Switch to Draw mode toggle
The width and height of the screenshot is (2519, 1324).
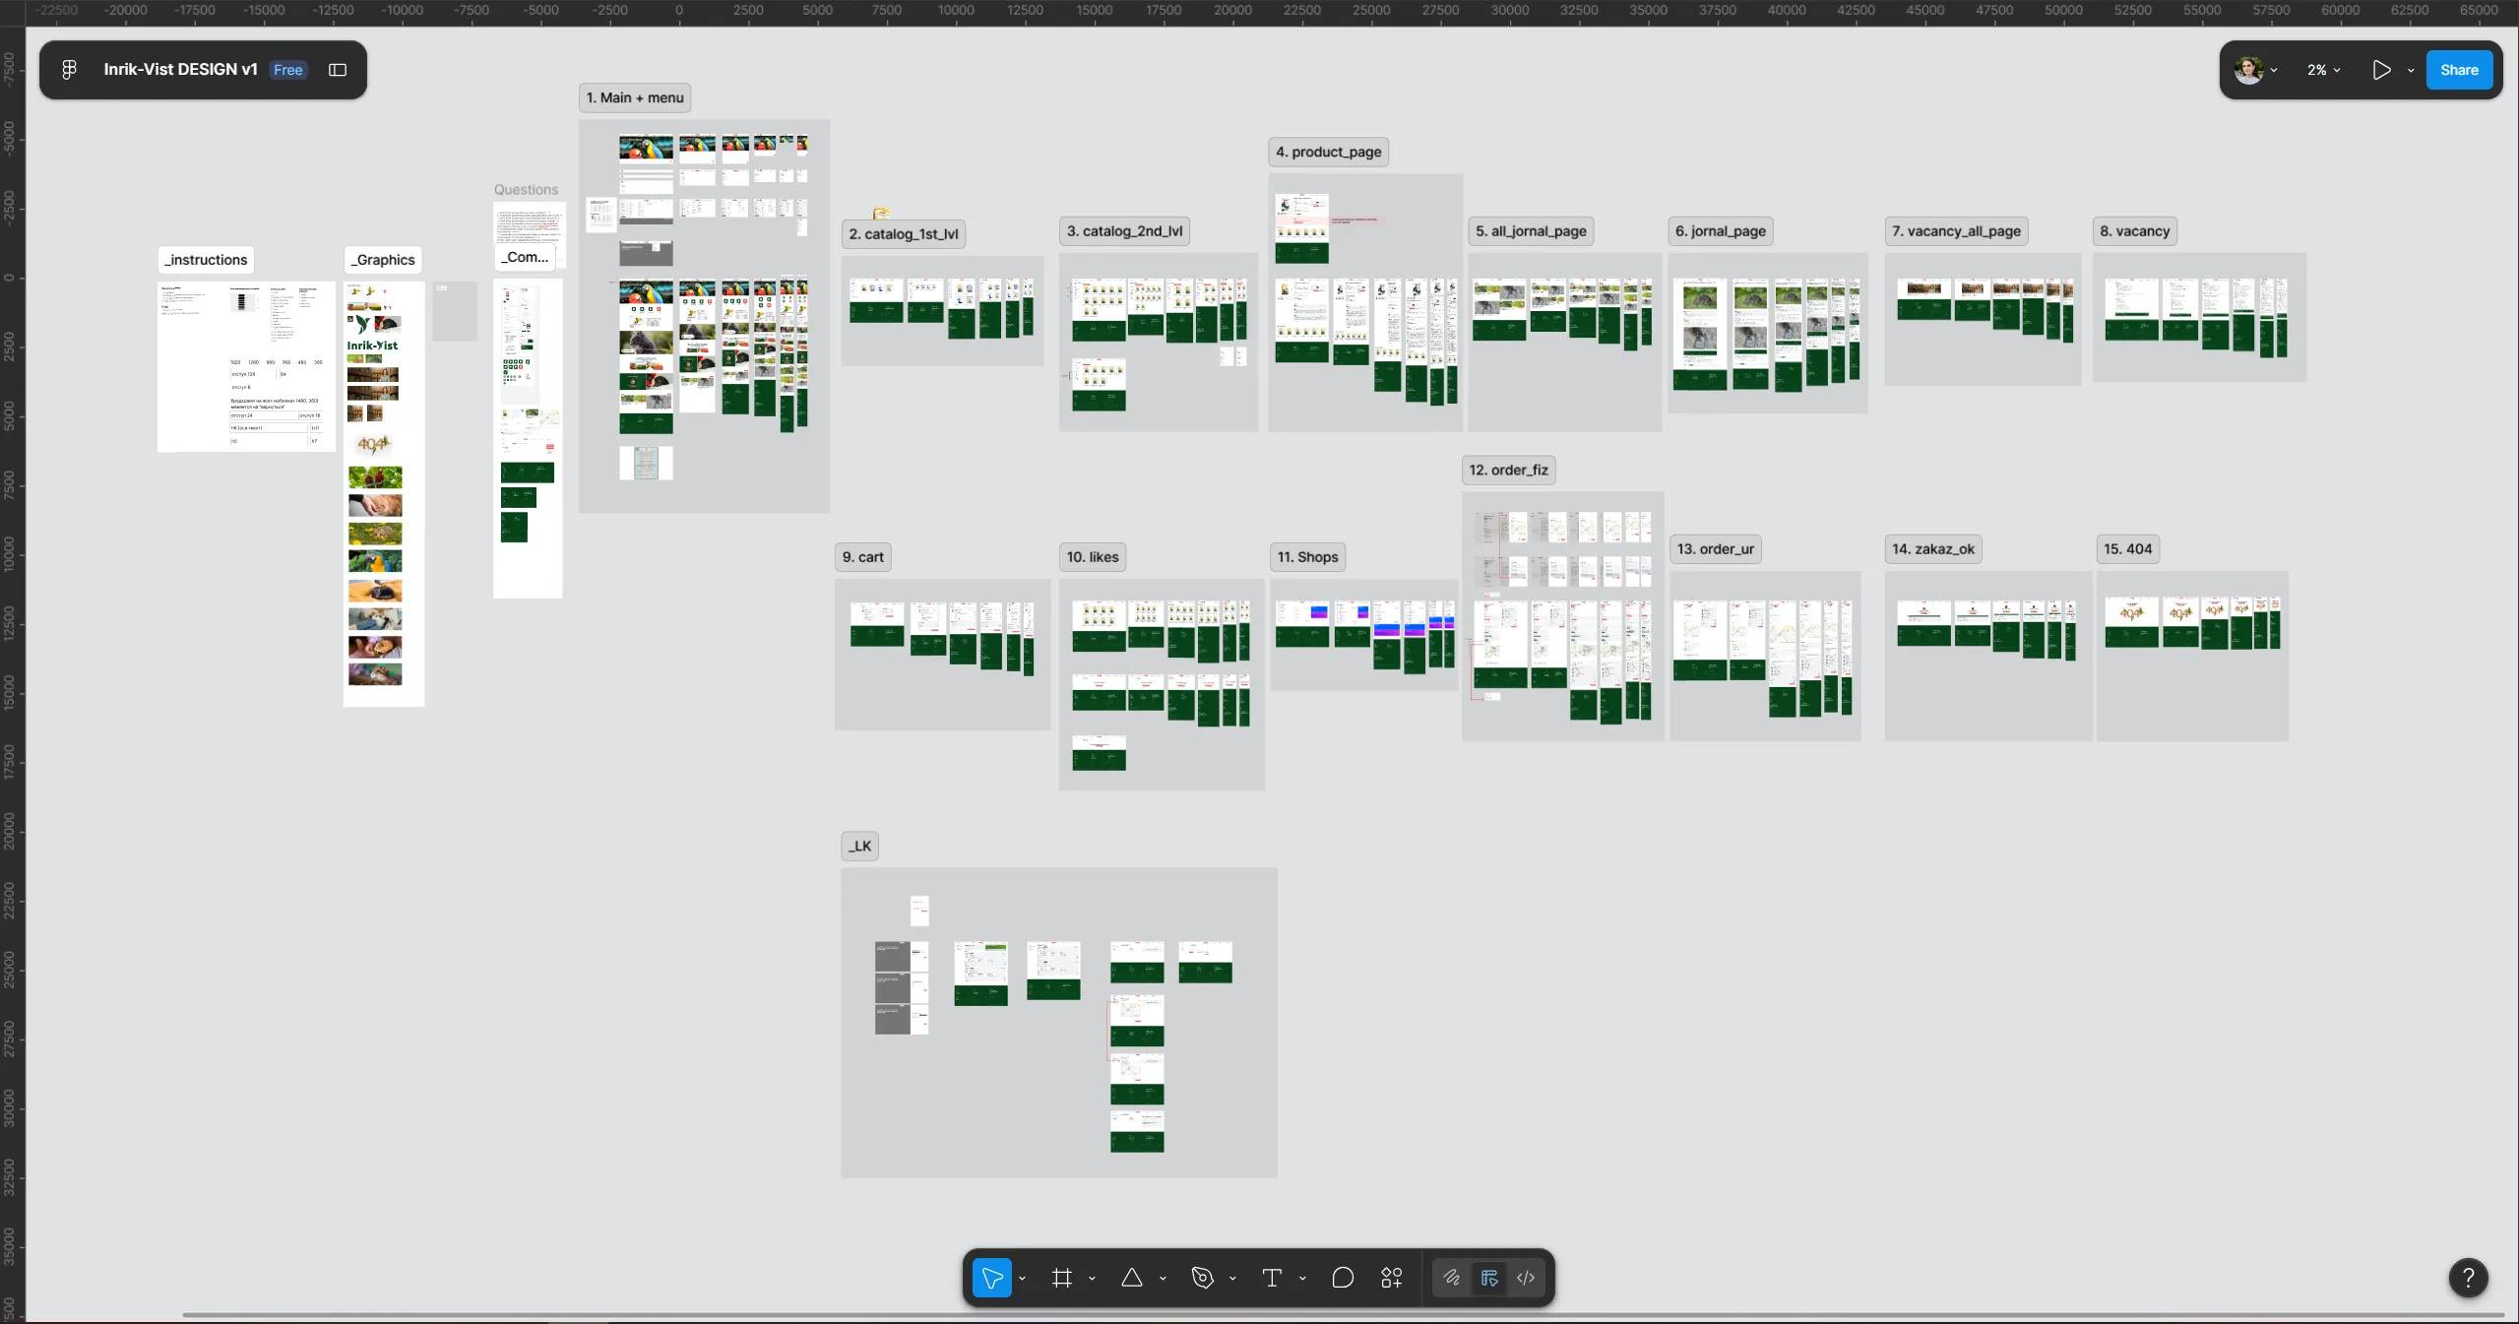[1451, 1278]
